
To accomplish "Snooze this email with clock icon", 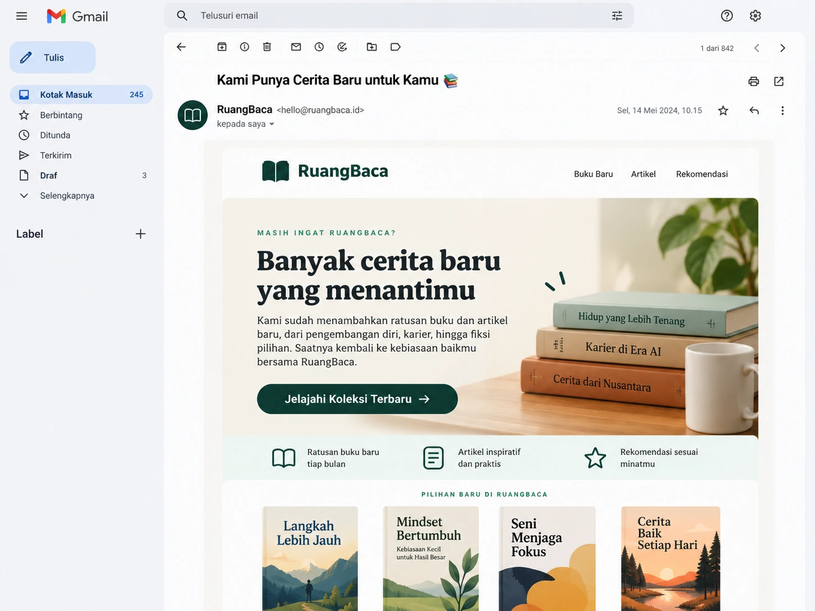I will tap(319, 47).
